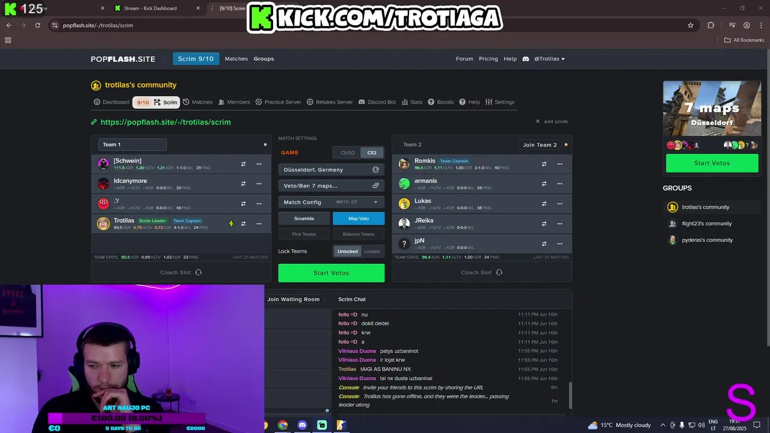Select flight23's community group
This screenshot has height=433, width=770.
point(707,224)
